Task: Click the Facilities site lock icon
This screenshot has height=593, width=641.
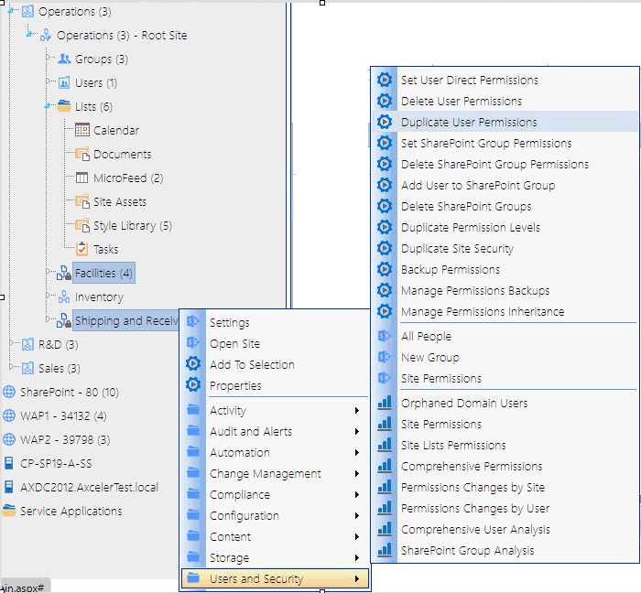Action: pyautogui.click(x=64, y=273)
